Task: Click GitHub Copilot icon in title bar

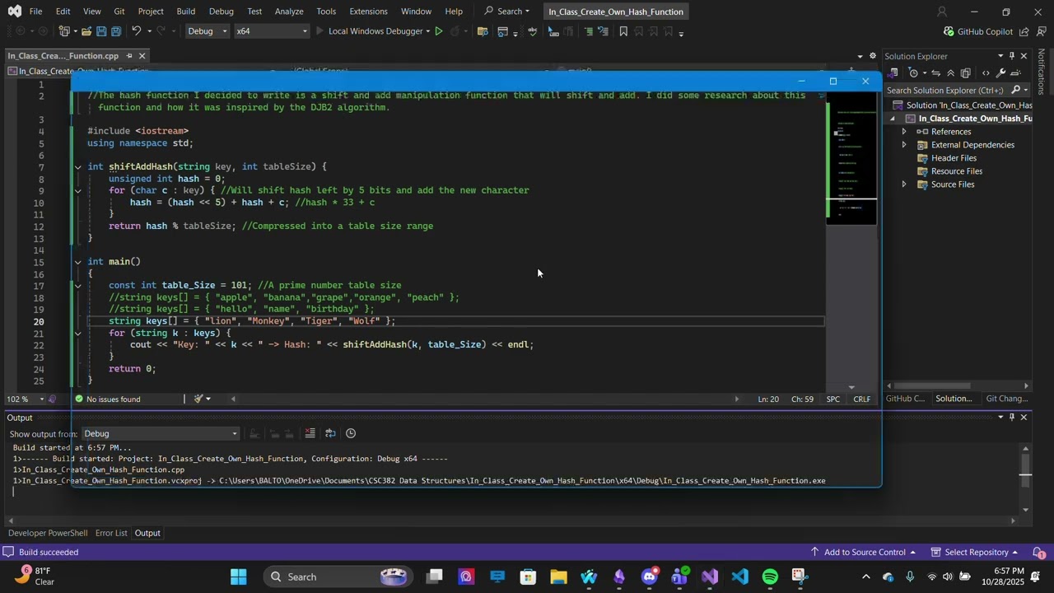Action: click(x=949, y=31)
